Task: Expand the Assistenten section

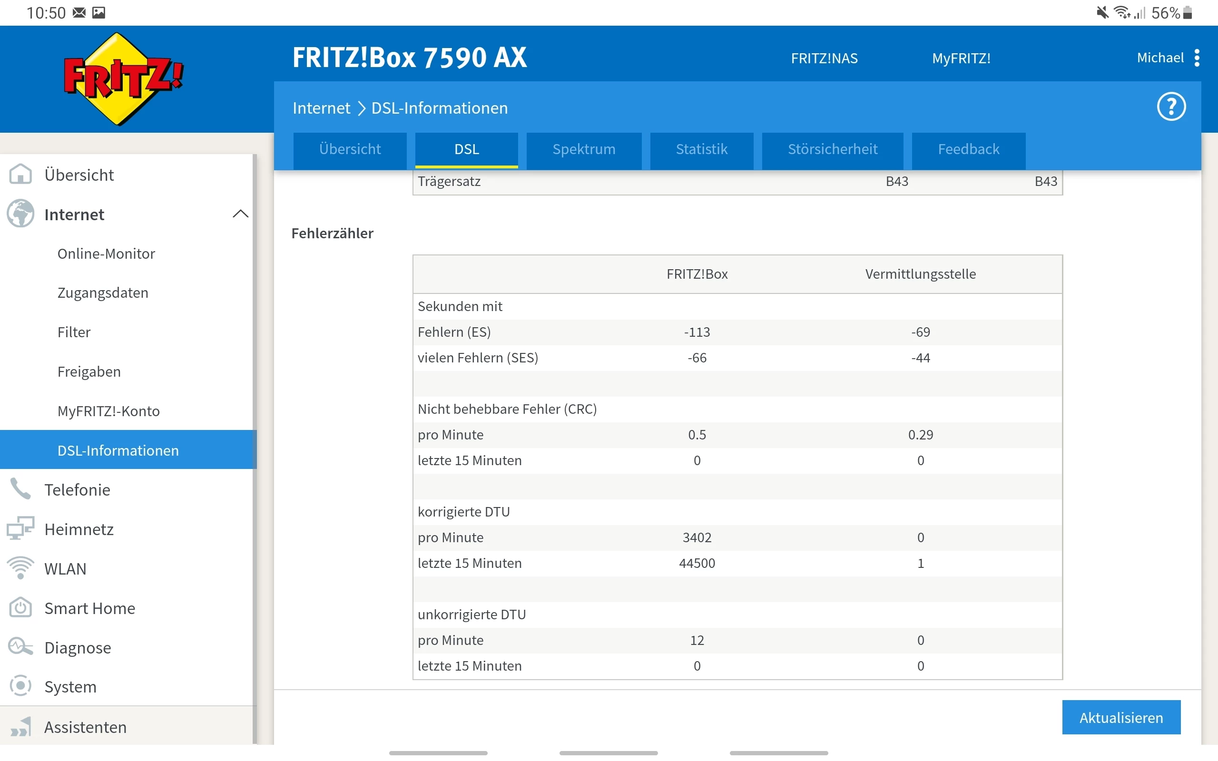Action: [x=85, y=727]
